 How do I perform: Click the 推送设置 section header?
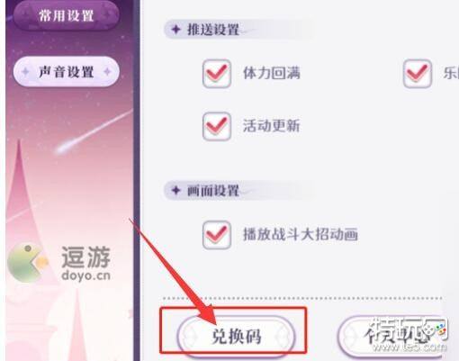click(213, 30)
